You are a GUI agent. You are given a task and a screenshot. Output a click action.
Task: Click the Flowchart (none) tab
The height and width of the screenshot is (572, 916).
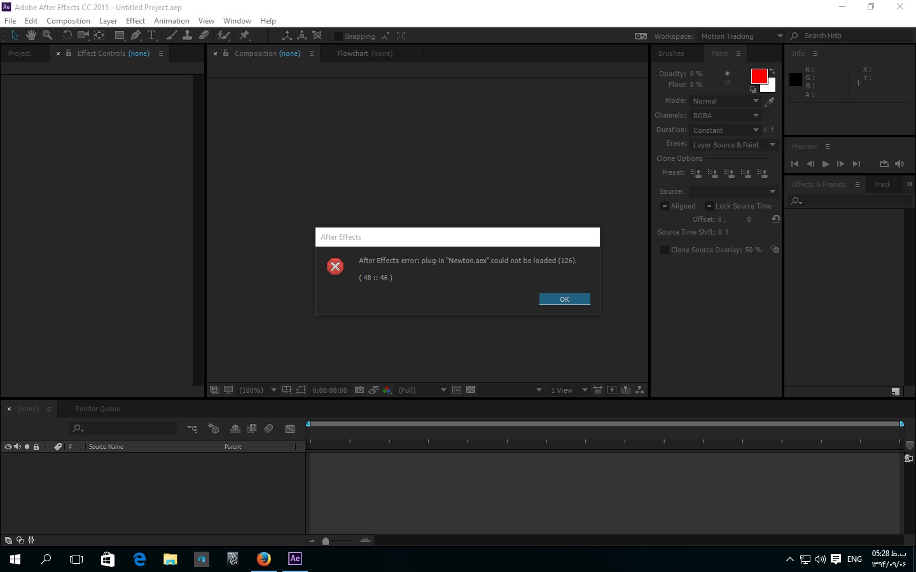tap(364, 53)
